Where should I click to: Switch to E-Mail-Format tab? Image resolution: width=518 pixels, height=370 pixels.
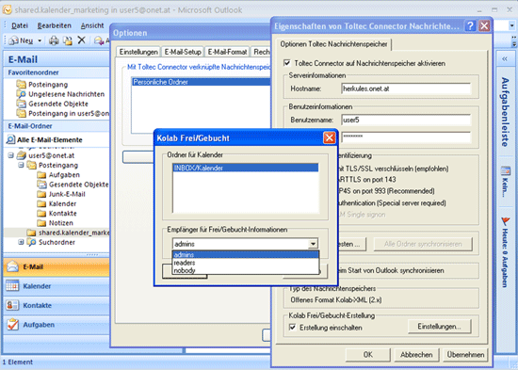[227, 52]
